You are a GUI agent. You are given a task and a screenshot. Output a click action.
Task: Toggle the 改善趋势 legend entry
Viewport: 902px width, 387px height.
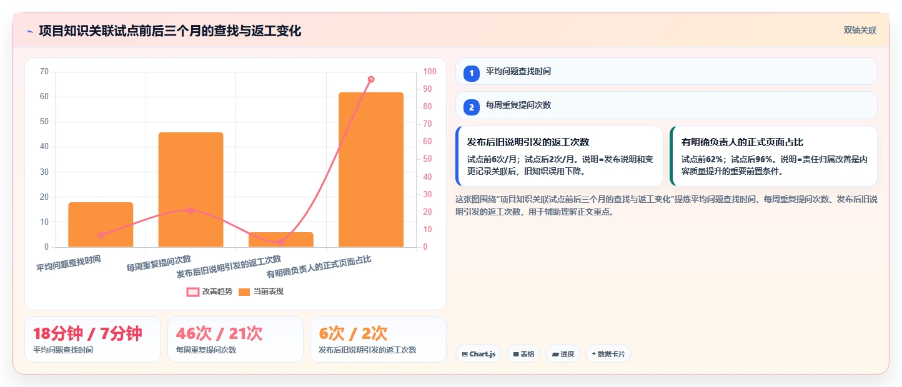209,291
